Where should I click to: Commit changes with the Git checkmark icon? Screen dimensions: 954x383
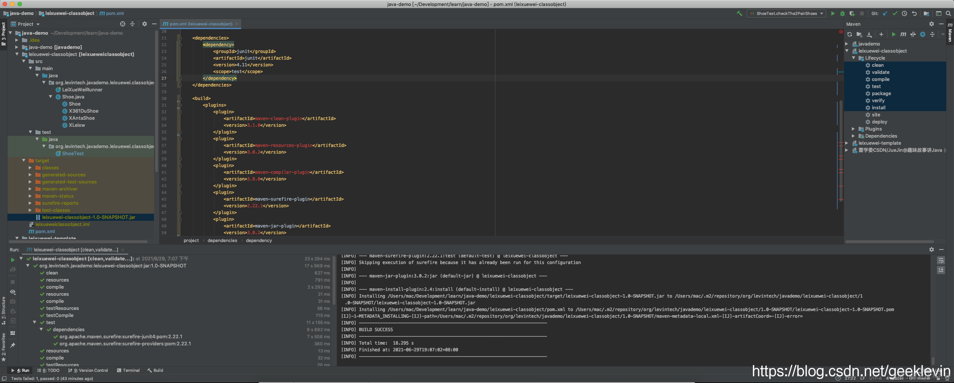pyautogui.click(x=895, y=13)
